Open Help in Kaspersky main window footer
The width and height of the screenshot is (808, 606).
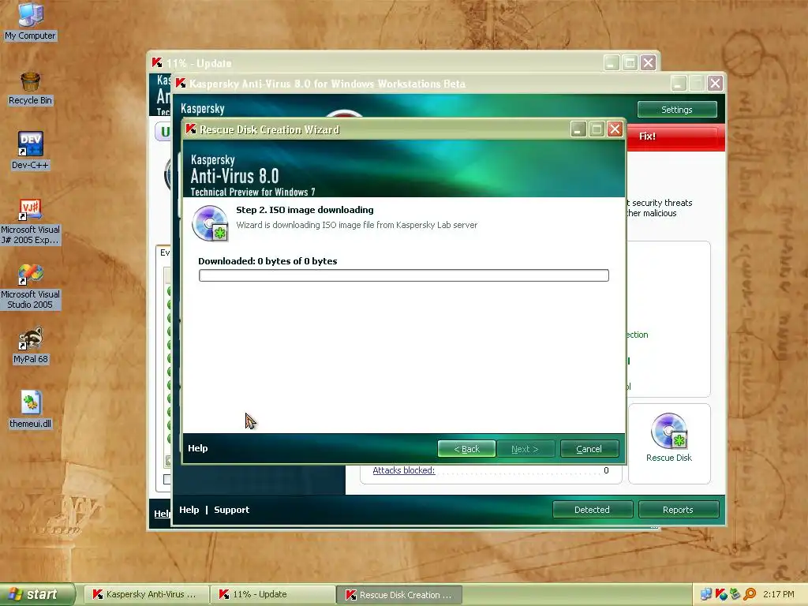click(189, 510)
